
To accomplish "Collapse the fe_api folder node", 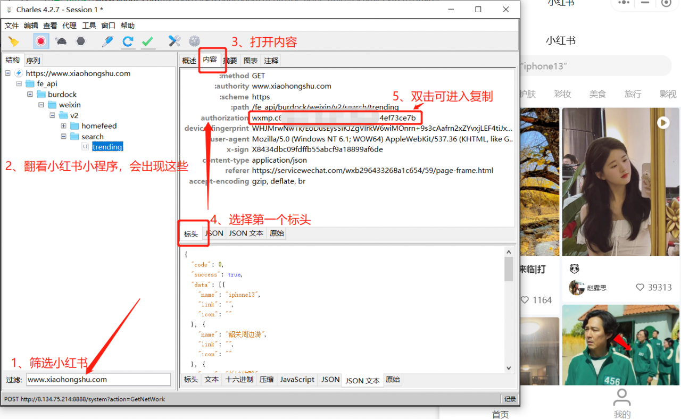I will coord(19,84).
